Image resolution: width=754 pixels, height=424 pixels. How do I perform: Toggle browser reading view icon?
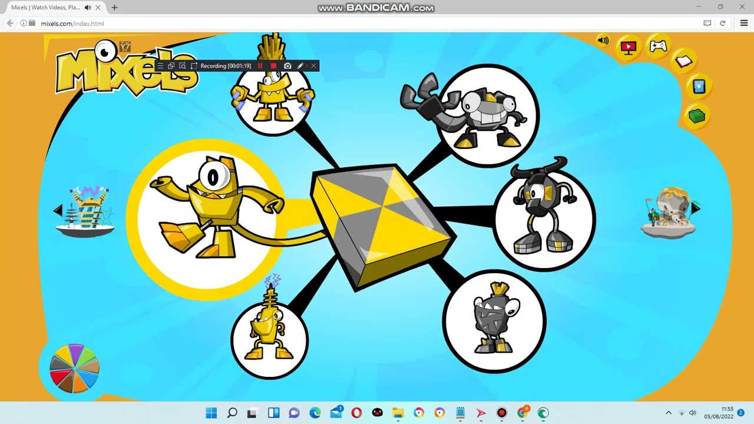coord(707,24)
